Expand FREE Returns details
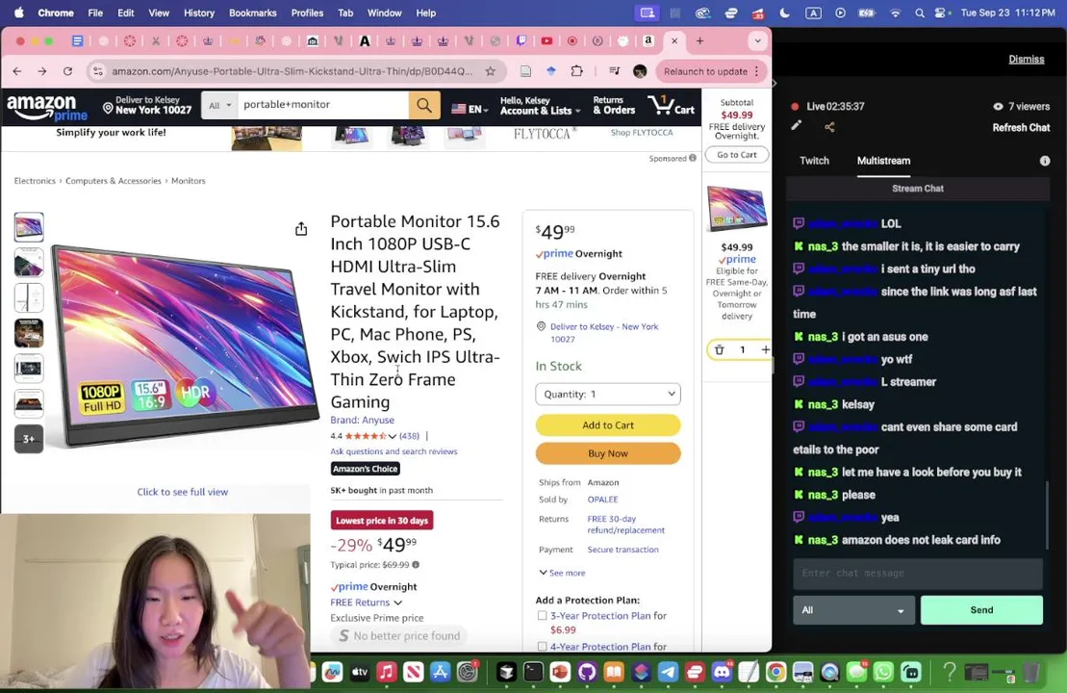Image resolution: width=1067 pixels, height=693 pixels. click(367, 603)
